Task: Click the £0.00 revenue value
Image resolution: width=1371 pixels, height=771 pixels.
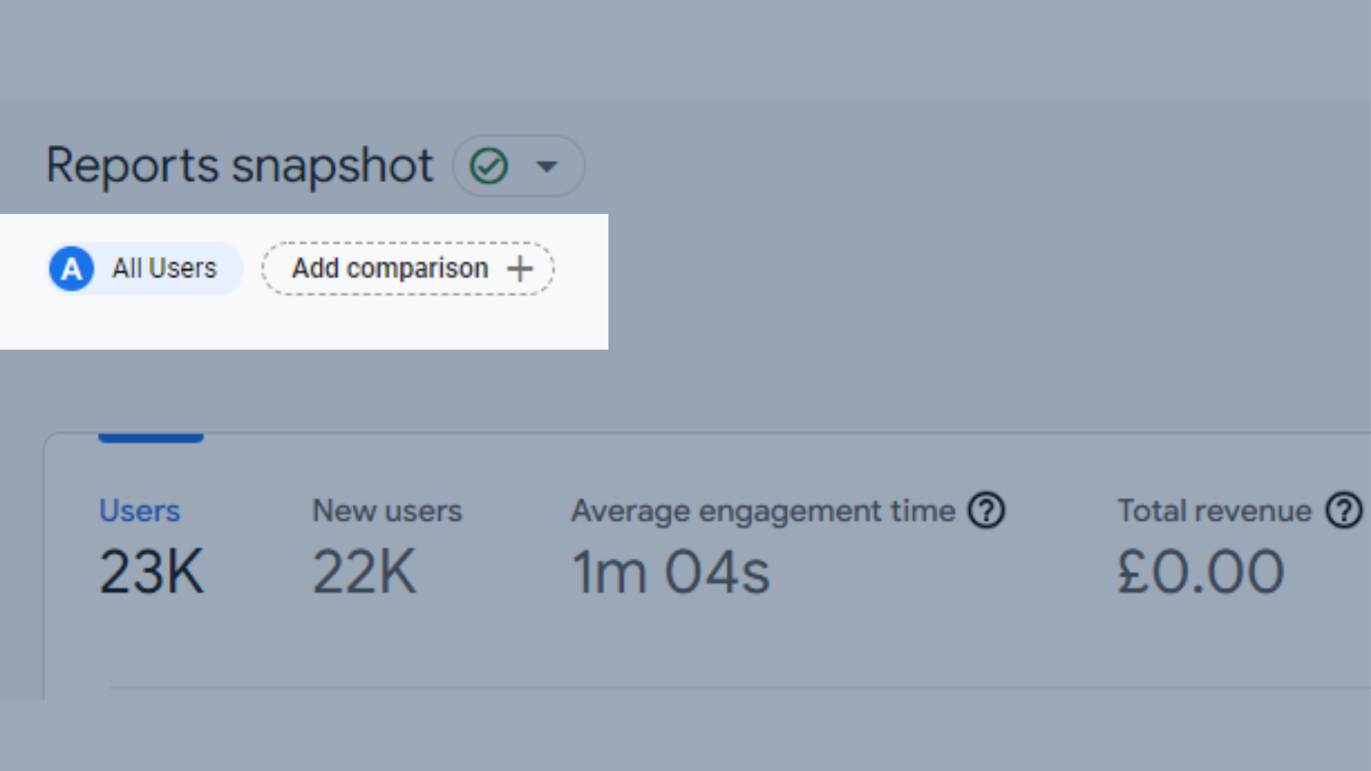Action: (1200, 572)
